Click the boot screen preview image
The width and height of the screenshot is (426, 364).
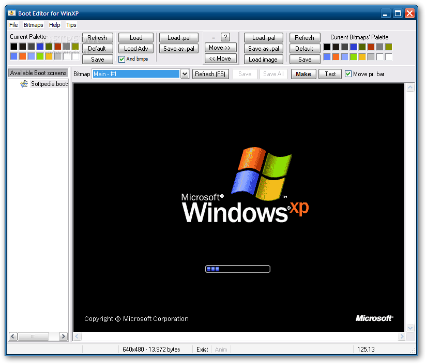239,208
